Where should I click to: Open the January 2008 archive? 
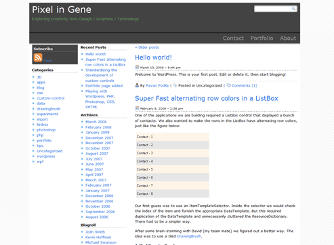98,133
